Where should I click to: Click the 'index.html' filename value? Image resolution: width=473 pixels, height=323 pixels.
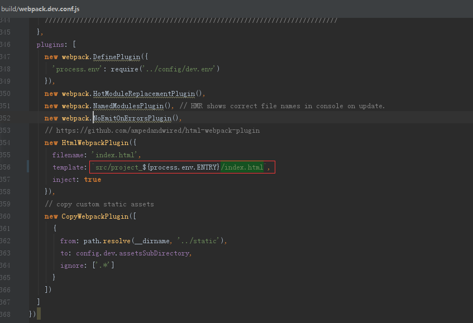[115, 155]
